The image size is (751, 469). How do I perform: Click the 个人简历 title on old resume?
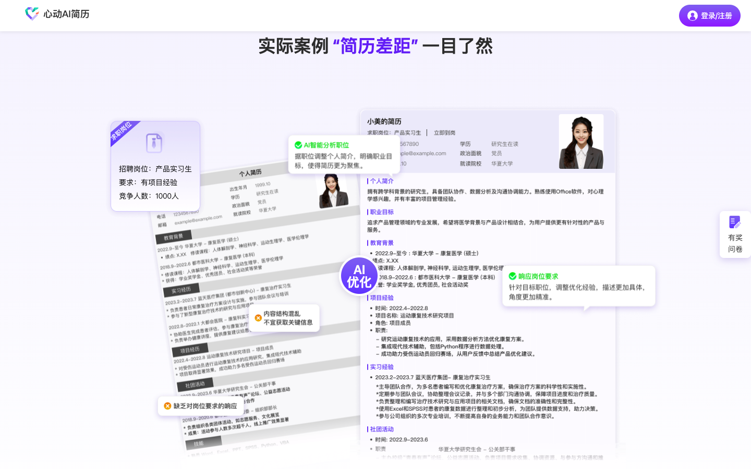tap(250, 172)
